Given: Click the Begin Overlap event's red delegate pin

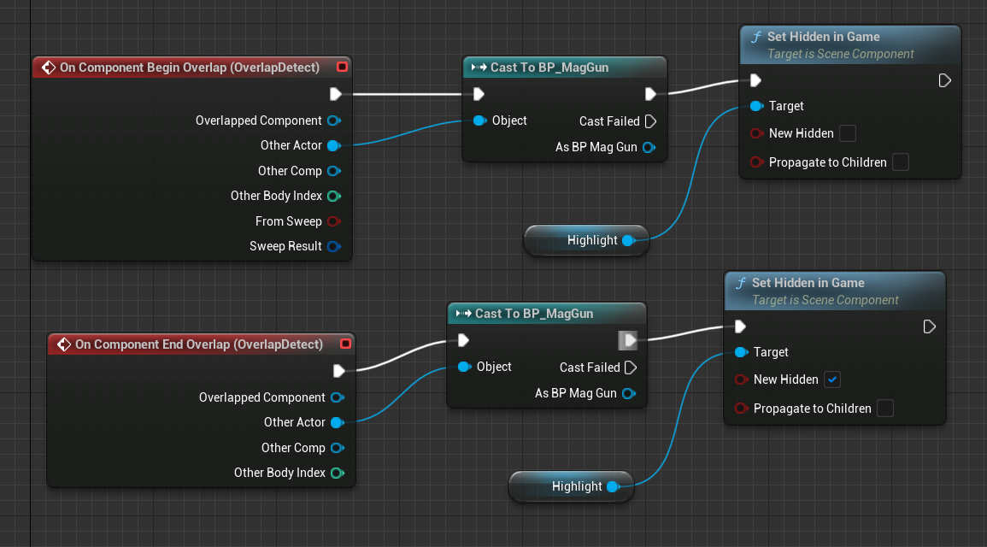Looking at the screenshot, I should point(342,67).
